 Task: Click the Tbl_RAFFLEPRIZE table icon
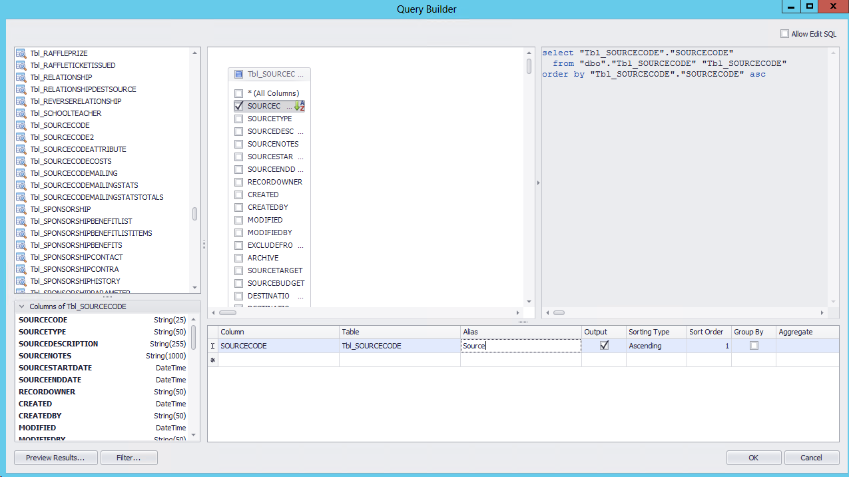point(21,53)
